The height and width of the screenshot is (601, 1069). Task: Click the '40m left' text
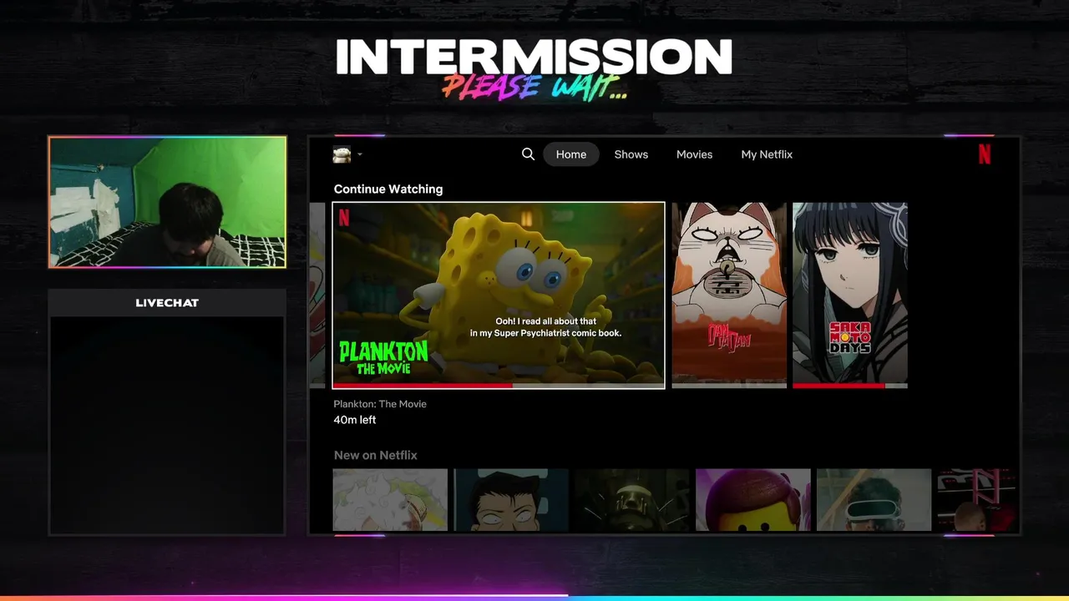coord(355,420)
